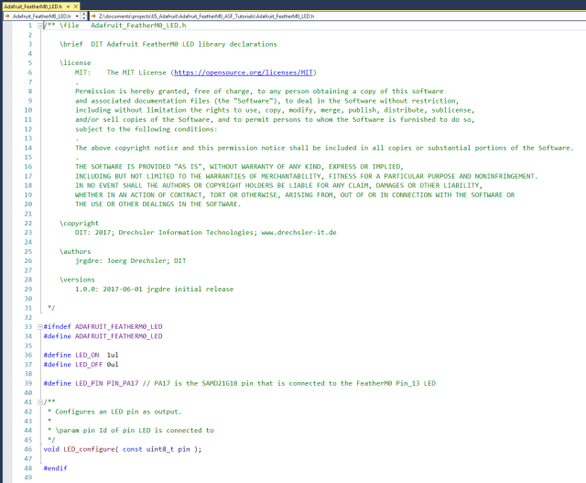586x483 pixels.
Task: Click the \versions tag on line 28
Action: tap(77, 280)
